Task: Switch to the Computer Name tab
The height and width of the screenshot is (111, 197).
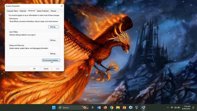Action: point(12,11)
